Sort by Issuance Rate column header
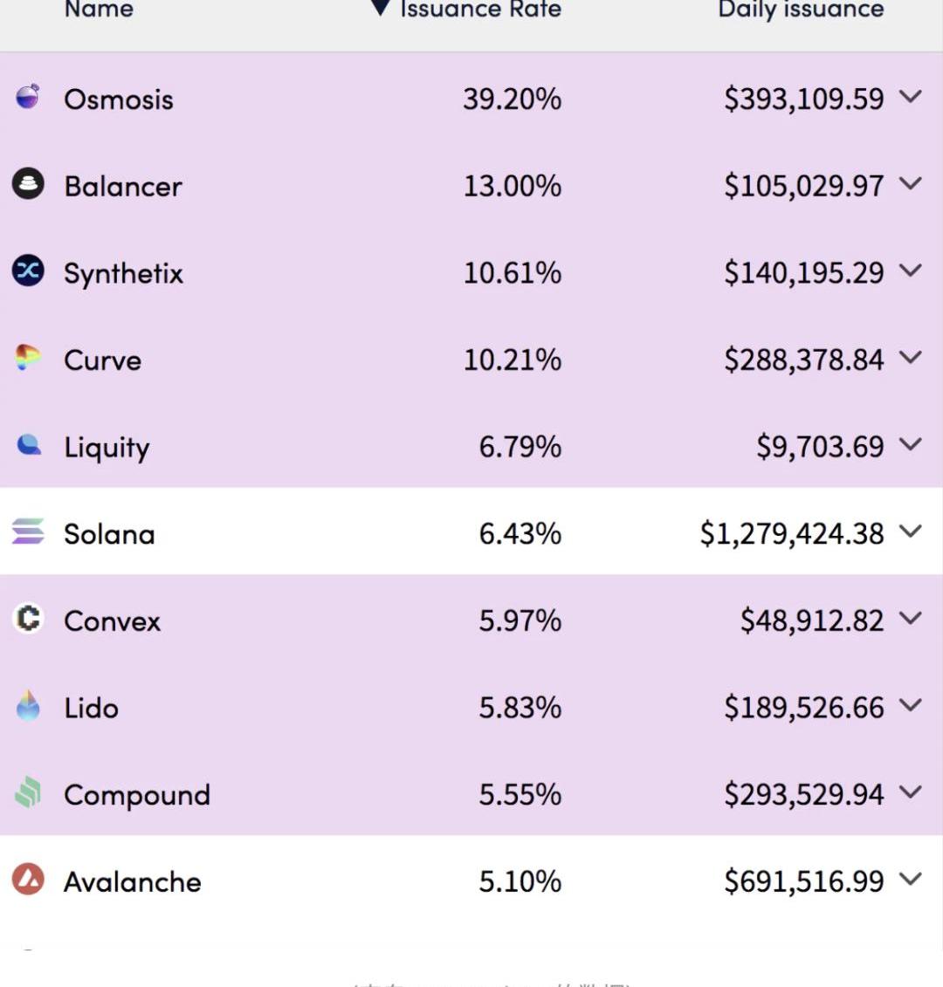 pyautogui.click(x=479, y=10)
